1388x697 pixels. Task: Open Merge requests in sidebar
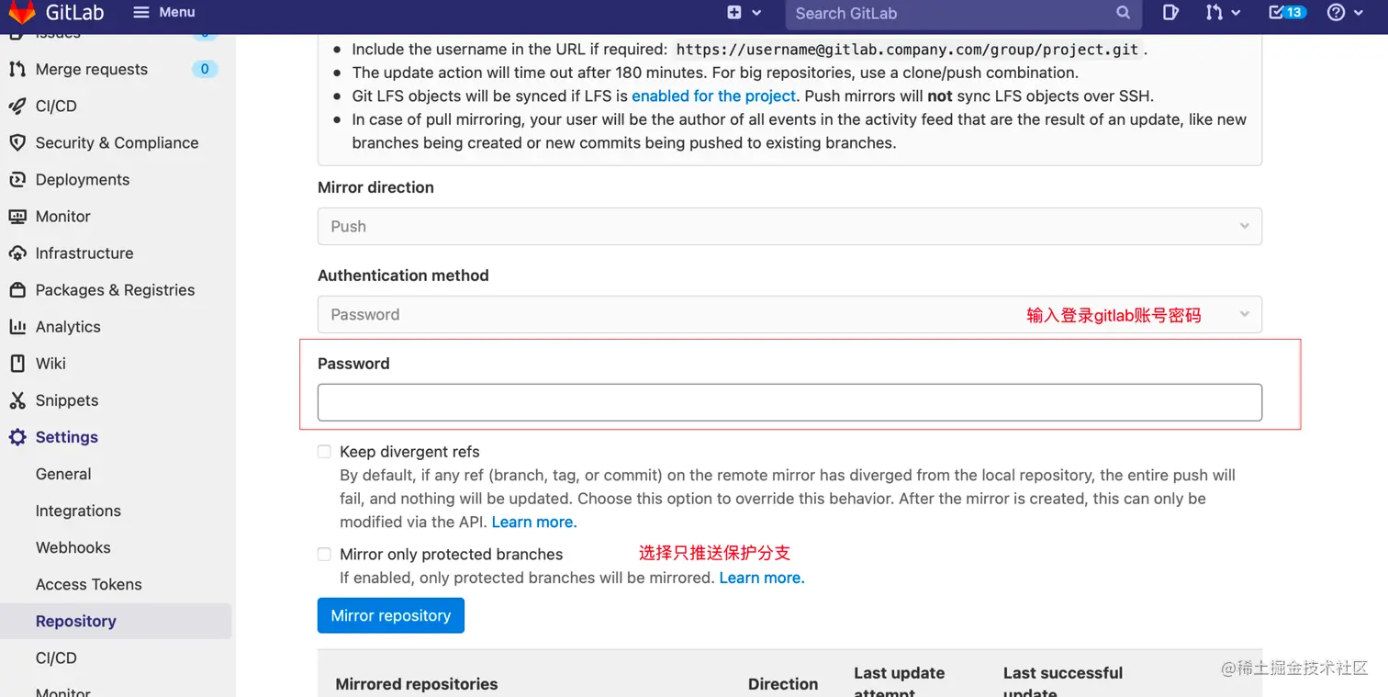91,69
